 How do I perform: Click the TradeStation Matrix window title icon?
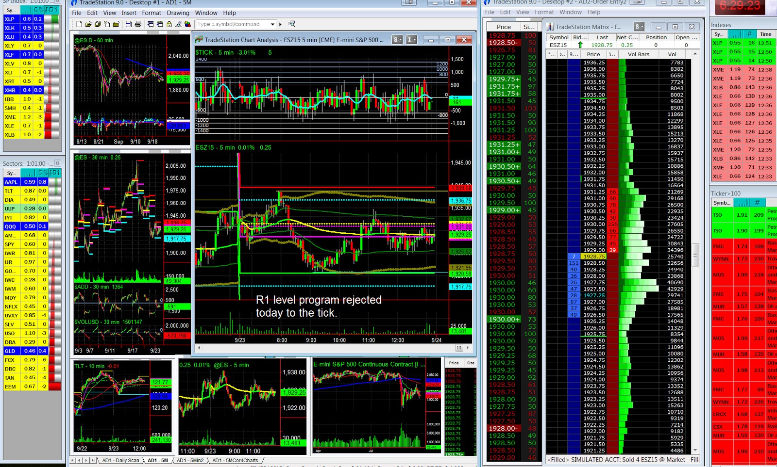pyautogui.click(x=551, y=27)
